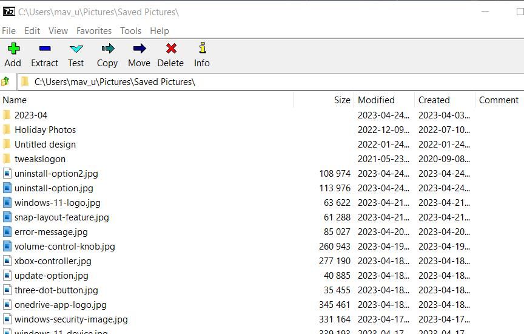Select the file name uninstall-option2.jpg
The height and width of the screenshot is (334, 524).
(56, 174)
